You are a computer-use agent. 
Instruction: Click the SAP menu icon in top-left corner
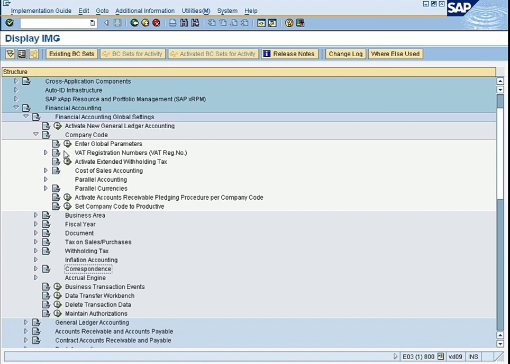(x=6, y=3)
